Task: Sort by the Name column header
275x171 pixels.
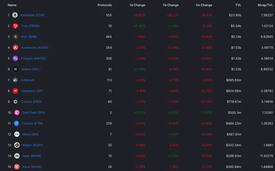Action: point(12,5)
